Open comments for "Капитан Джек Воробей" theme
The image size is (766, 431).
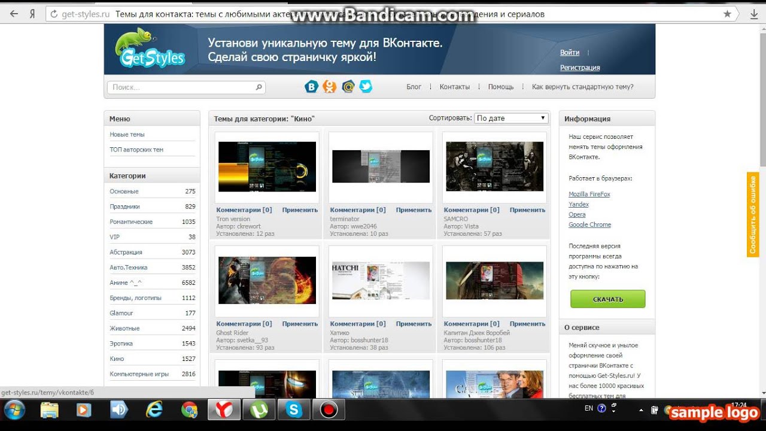tap(472, 324)
